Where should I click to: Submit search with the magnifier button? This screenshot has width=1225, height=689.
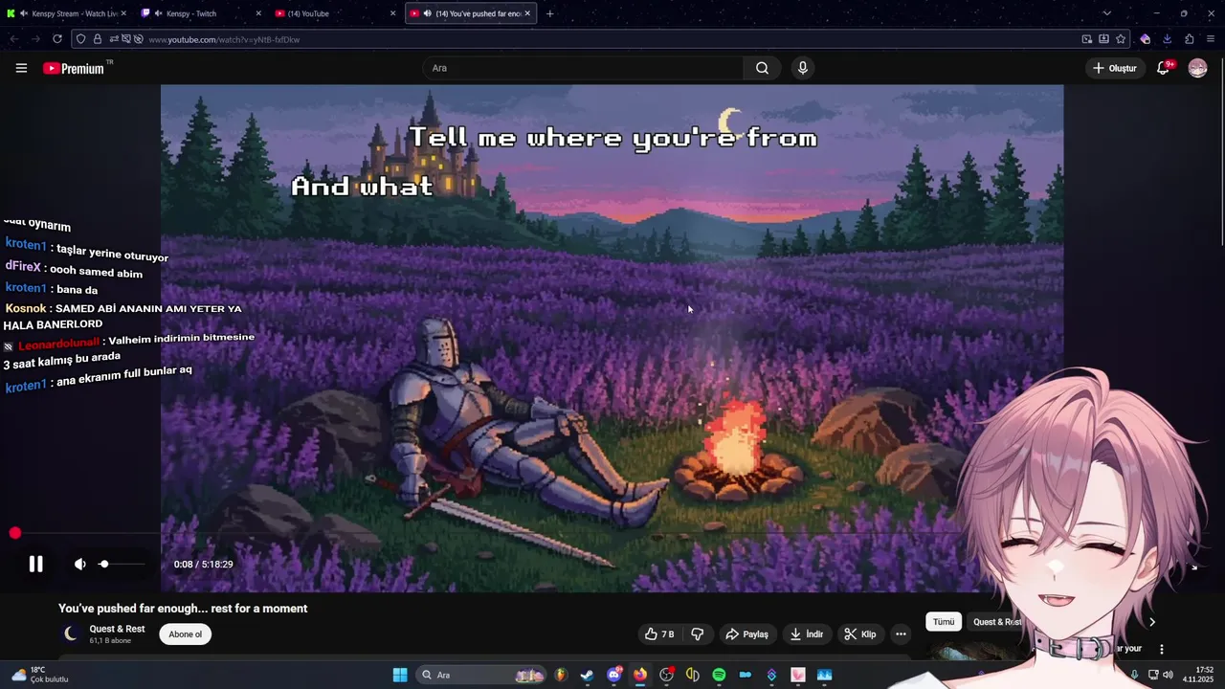(762, 68)
